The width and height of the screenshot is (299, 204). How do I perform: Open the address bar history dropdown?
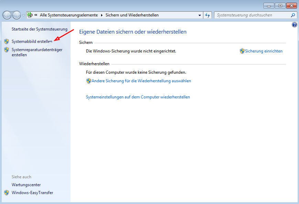pyautogui.click(x=200, y=15)
